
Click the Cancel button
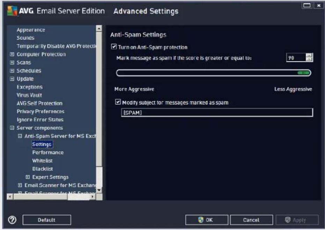click(251, 220)
